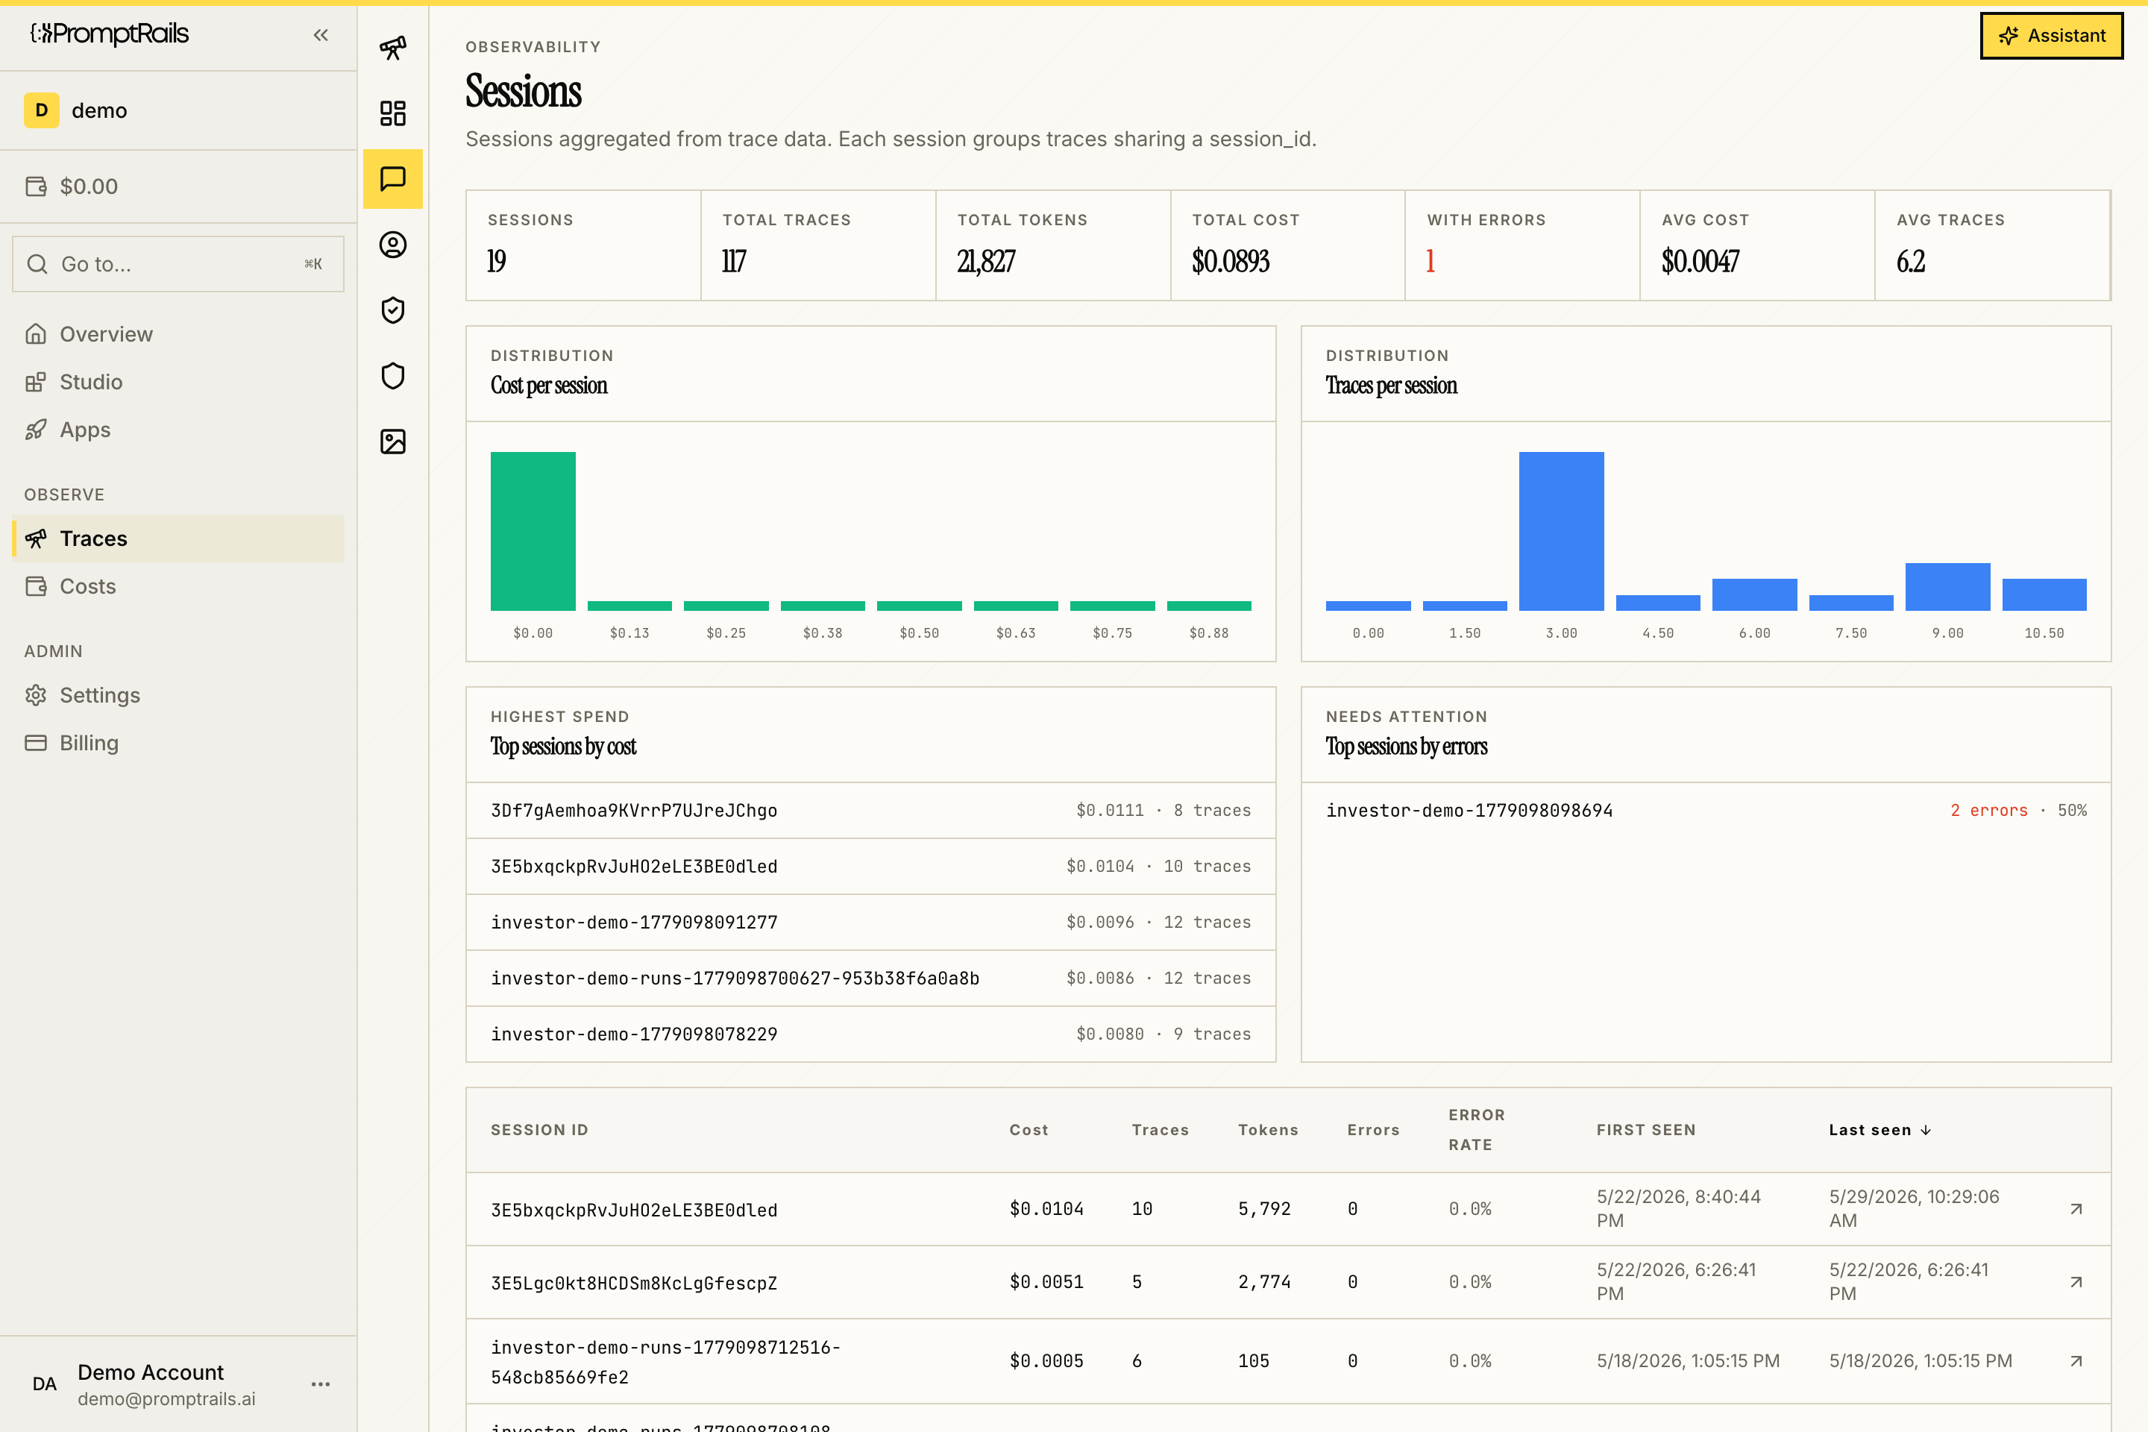Click the Avg Traces 6.2 card
The width and height of the screenshot is (2148, 1432).
point(1992,245)
